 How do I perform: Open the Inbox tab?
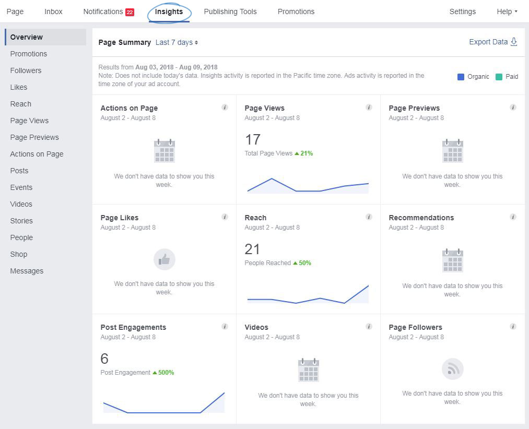(x=53, y=11)
